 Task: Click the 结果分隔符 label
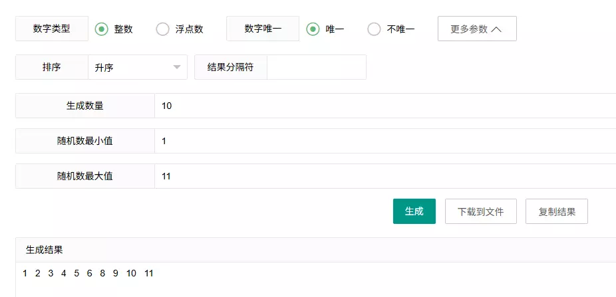click(x=231, y=67)
